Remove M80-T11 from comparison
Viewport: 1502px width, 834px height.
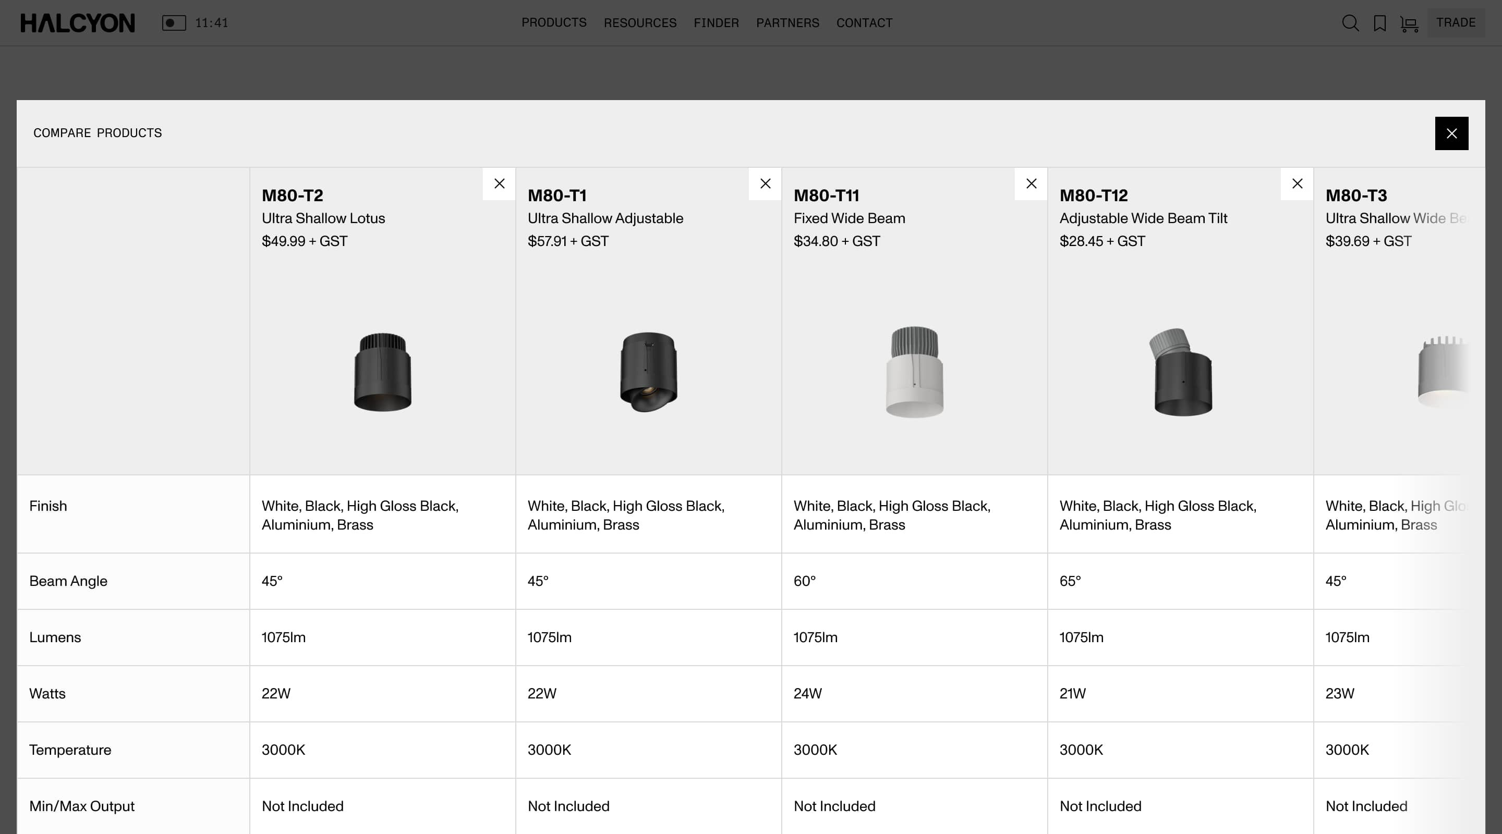(1031, 183)
